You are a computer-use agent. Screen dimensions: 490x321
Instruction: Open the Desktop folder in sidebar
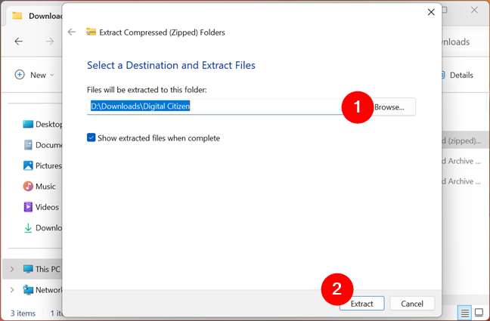coord(29,124)
